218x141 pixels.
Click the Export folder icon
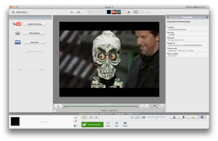pyautogui.click(x=125, y=124)
